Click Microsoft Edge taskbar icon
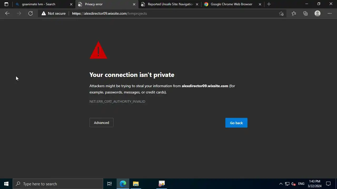 point(123,184)
